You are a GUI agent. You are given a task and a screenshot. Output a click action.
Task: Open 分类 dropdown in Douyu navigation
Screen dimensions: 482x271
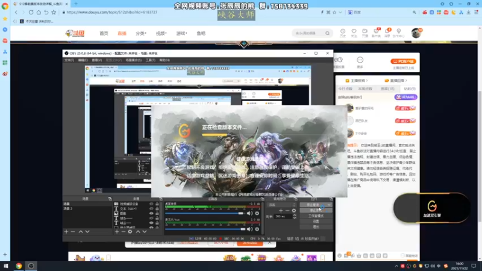tap(141, 33)
